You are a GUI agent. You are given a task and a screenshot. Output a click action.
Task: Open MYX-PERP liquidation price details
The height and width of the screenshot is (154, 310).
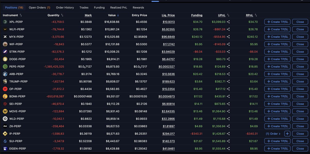pos(168,37)
